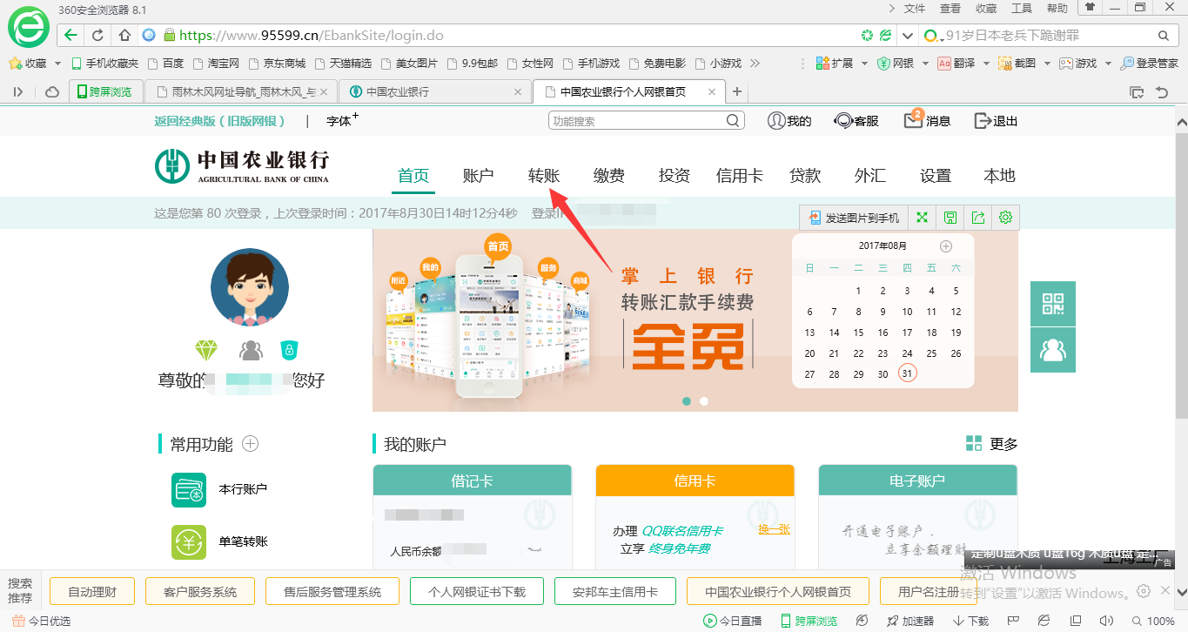This screenshot has width=1188, height=632.
Task: Open the 文件 browser menu
Action: (915, 9)
